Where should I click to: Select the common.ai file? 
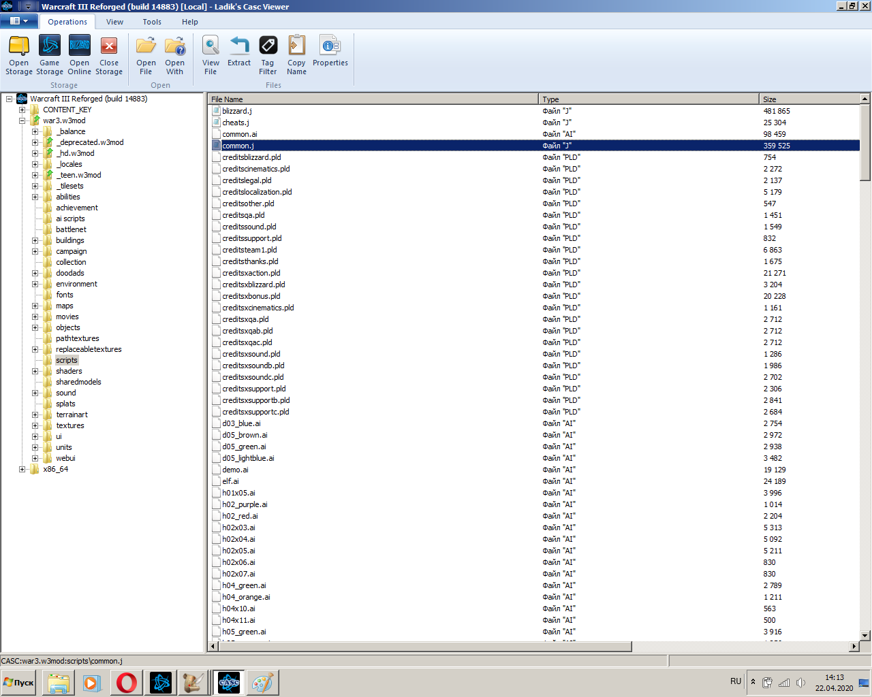tap(240, 134)
